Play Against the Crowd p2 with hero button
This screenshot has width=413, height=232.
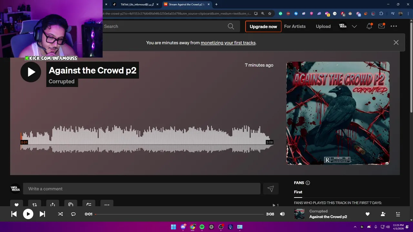(x=31, y=72)
